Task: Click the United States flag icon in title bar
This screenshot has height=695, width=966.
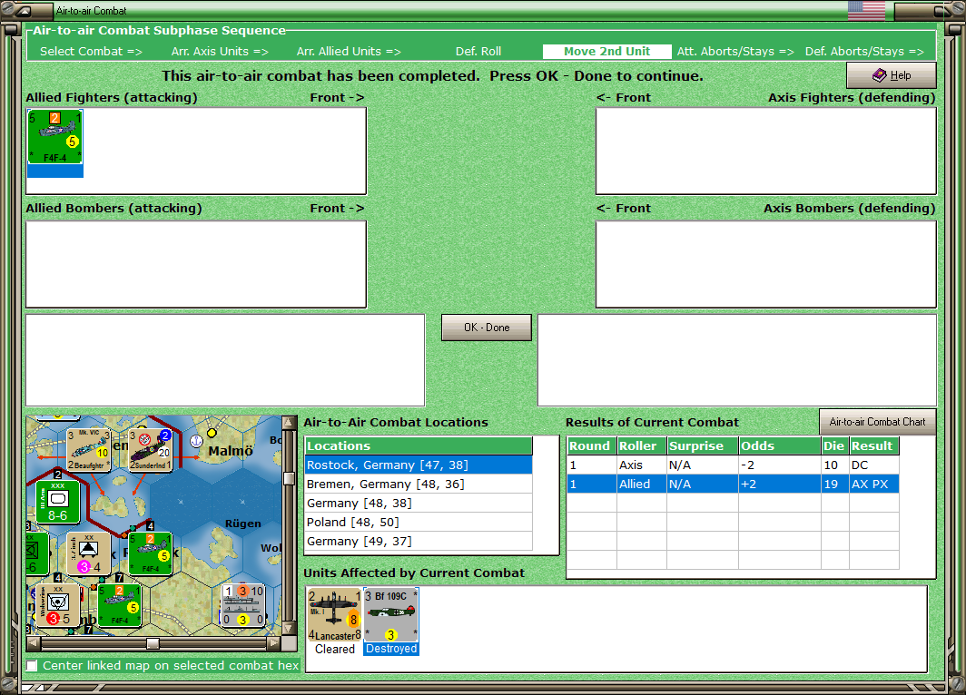Action: 866,11
